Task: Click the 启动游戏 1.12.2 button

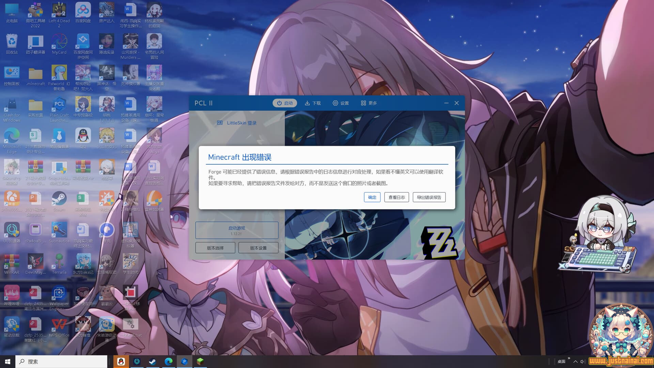Action: pyautogui.click(x=237, y=230)
